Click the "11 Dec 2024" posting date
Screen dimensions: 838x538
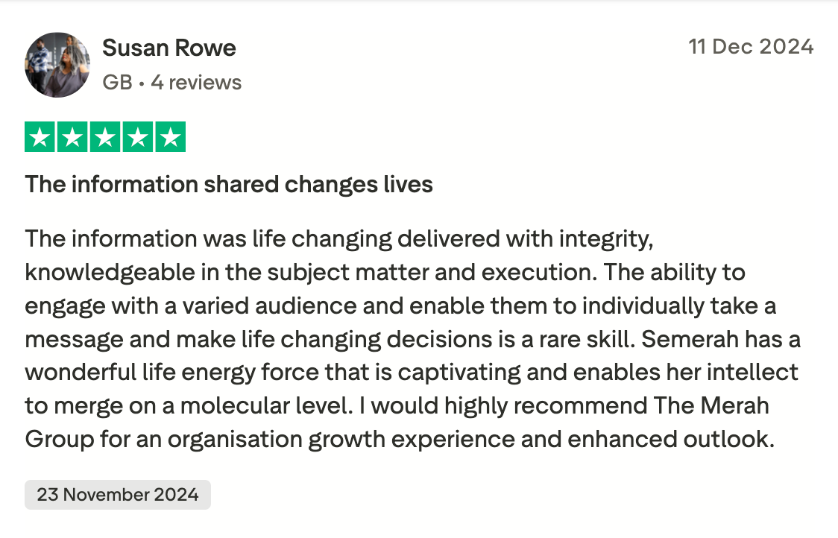point(751,47)
